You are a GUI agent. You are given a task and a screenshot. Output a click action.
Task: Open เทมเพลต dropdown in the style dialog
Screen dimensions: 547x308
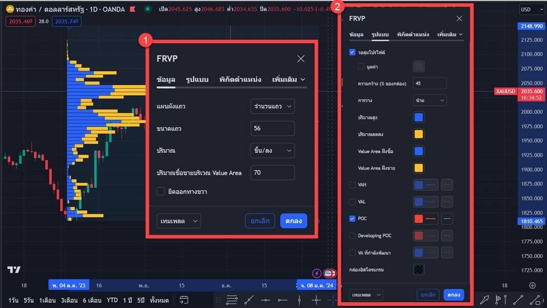point(366,295)
